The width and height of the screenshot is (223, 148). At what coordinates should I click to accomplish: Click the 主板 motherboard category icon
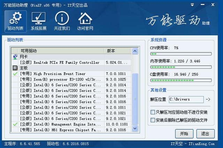15,68
